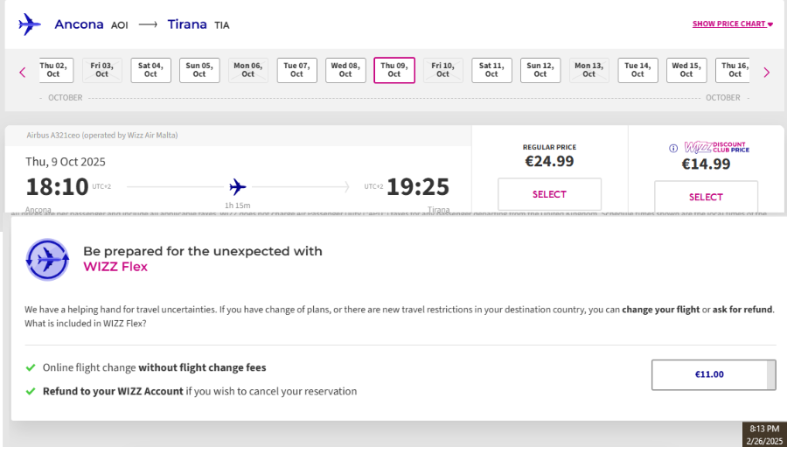Click green checkmark beside online flight change
The image size is (787, 454).
coord(31,367)
